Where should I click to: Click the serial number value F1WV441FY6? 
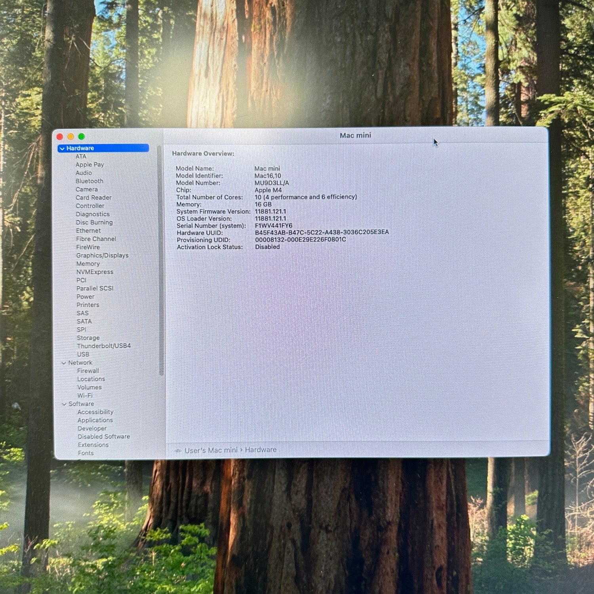[274, 225]
